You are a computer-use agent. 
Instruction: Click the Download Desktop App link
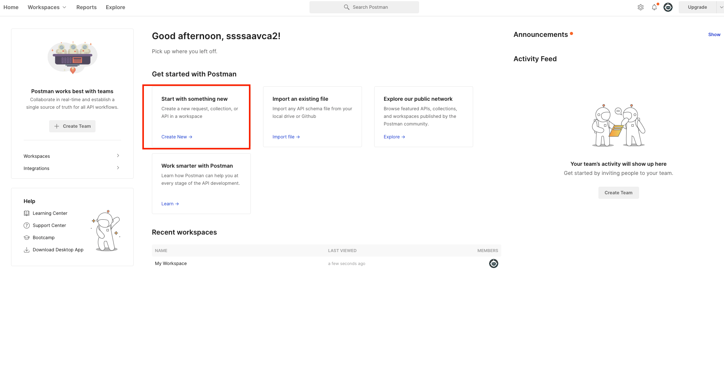[58, 250]
